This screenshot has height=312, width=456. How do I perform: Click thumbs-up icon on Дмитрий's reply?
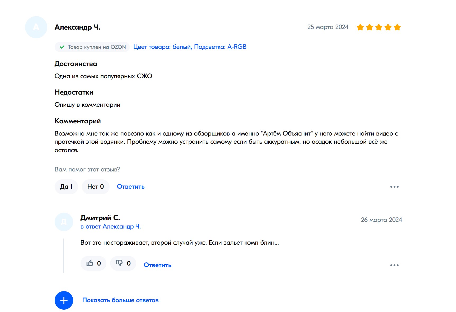[90, 263]
